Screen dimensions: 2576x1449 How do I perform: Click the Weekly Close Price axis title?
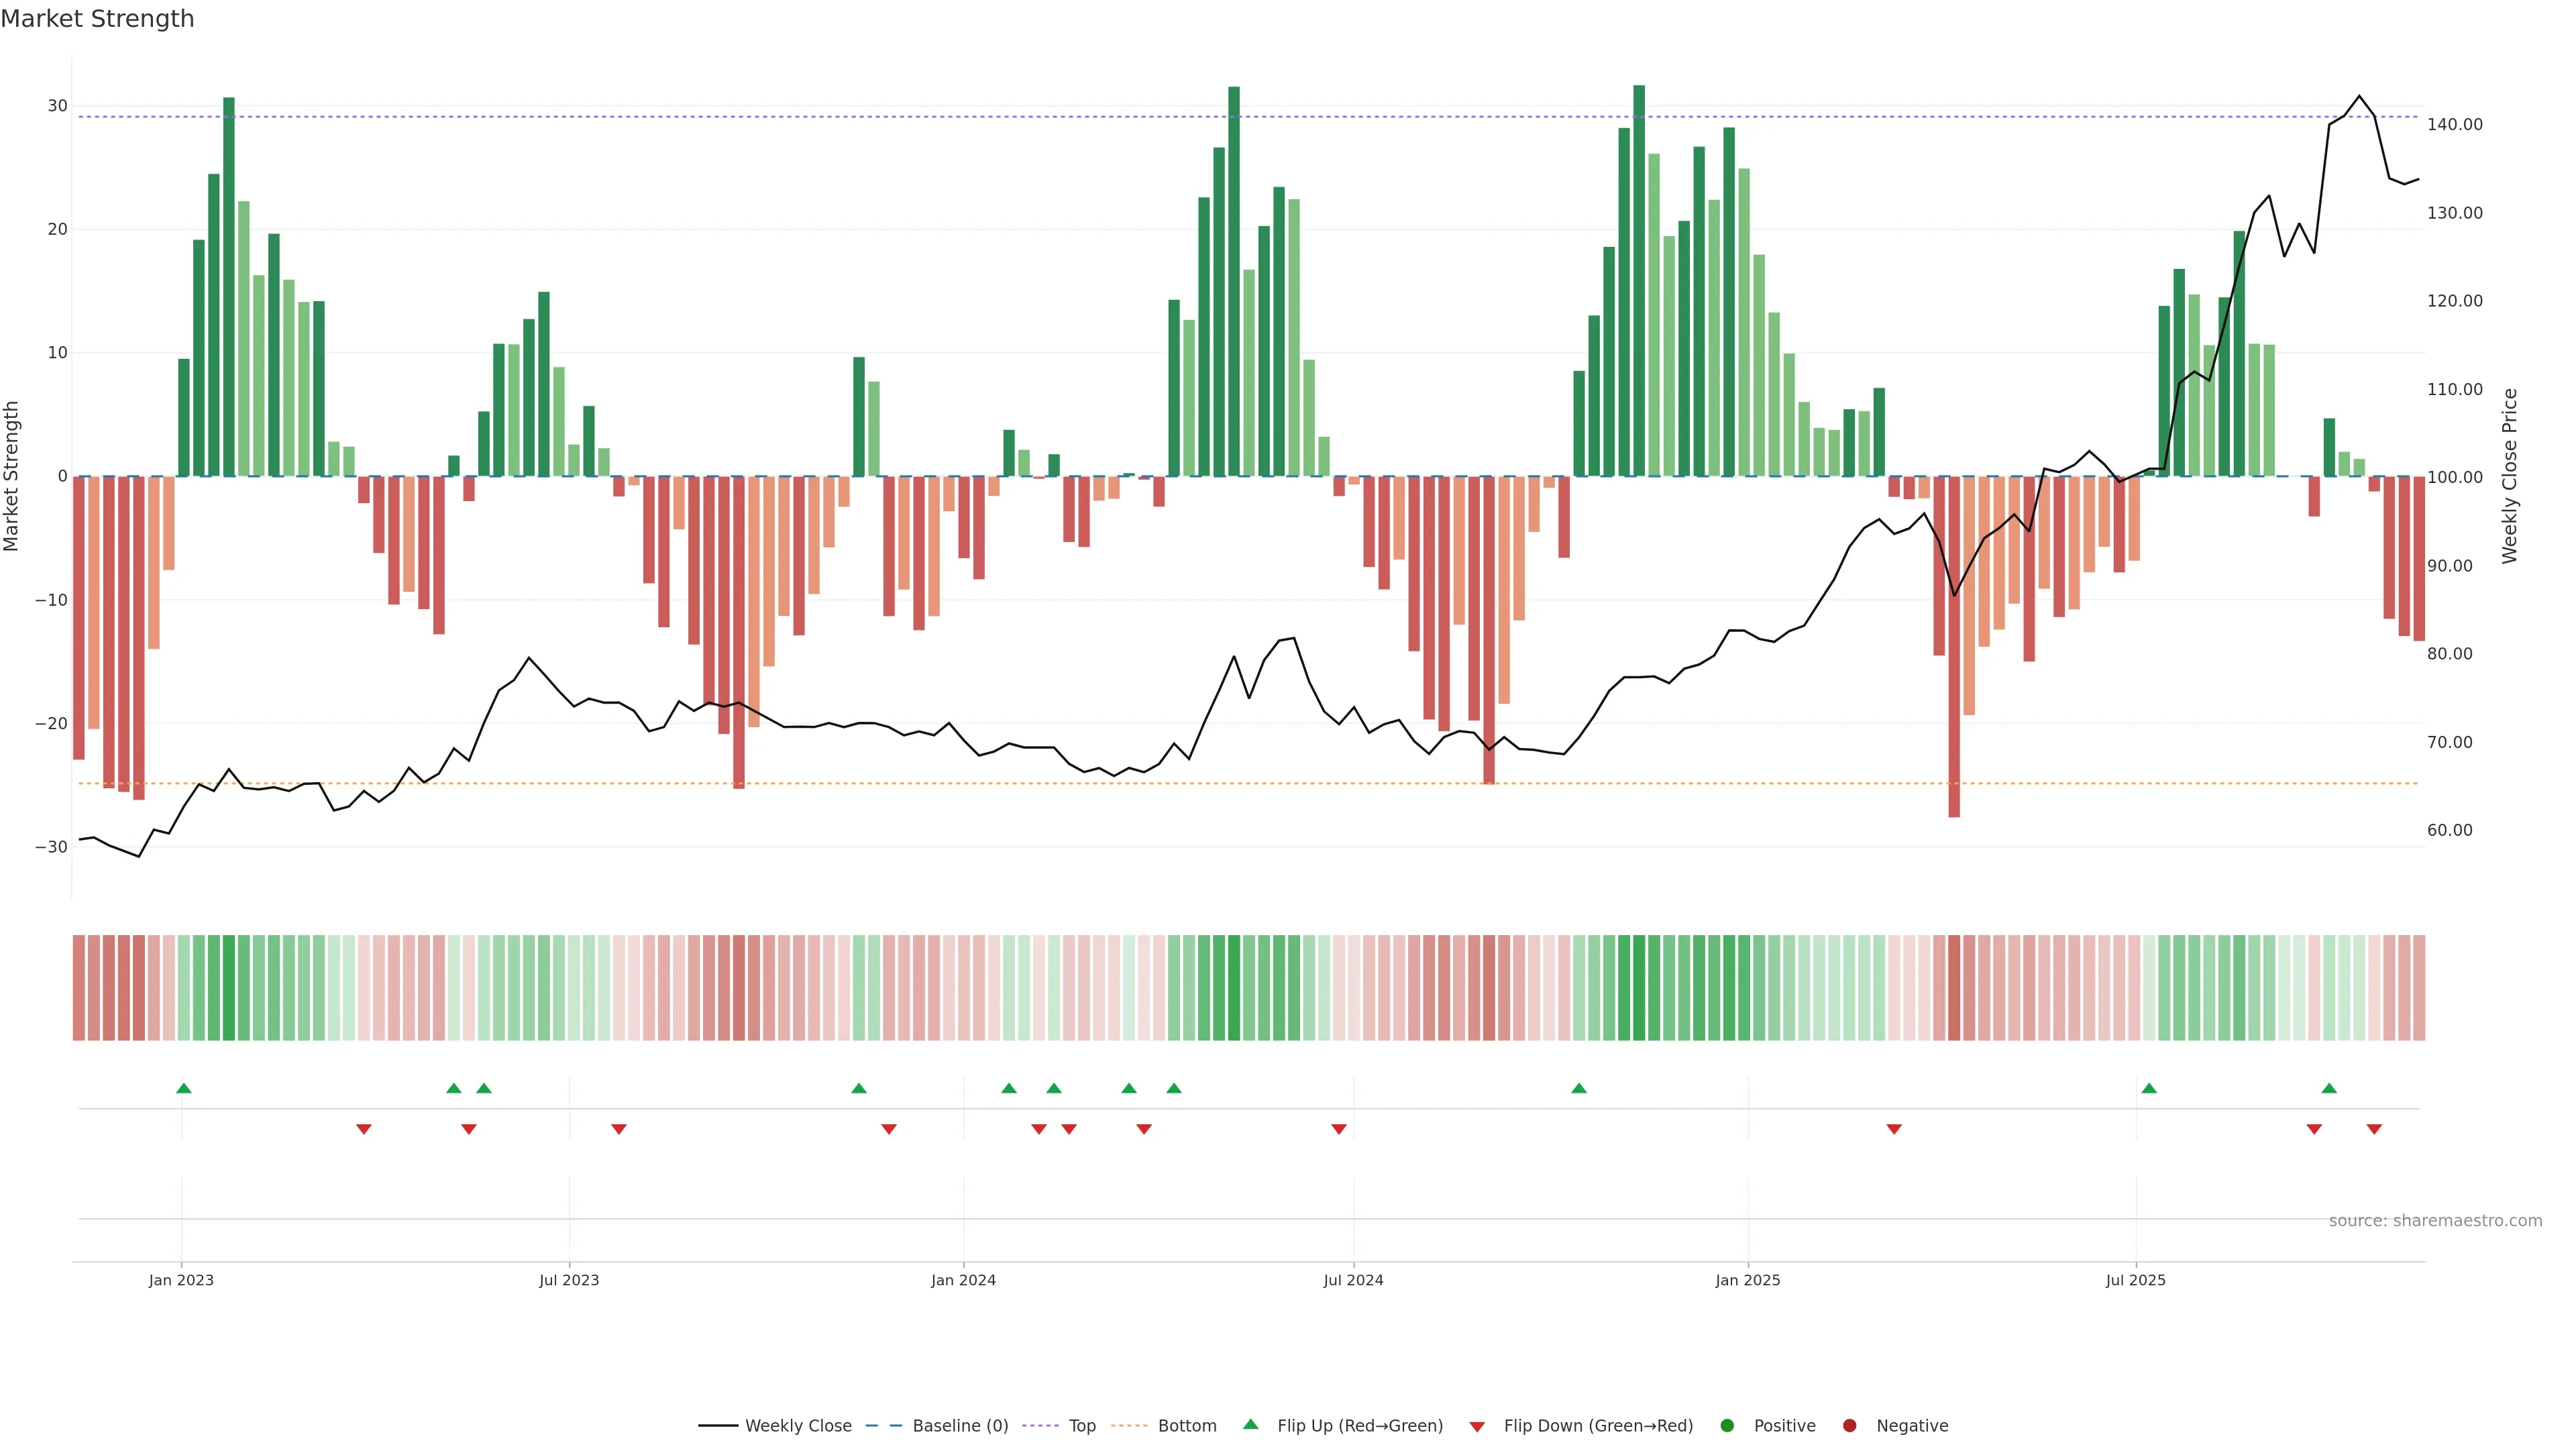point(2510,476)
